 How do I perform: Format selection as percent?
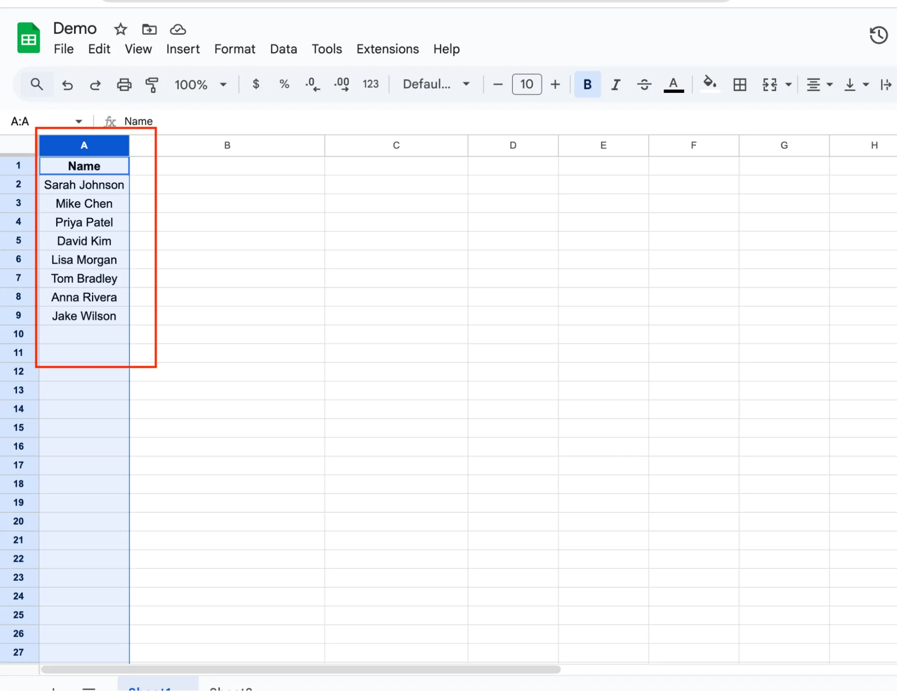click(x=284, y=84)
